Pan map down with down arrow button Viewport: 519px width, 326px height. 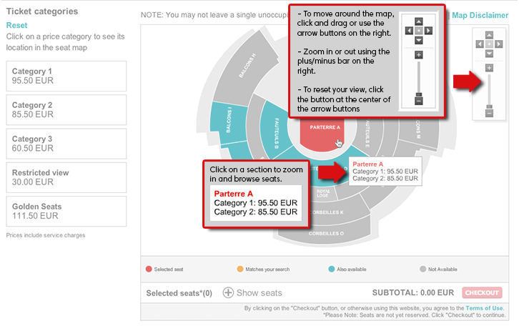tap(489, 54)
